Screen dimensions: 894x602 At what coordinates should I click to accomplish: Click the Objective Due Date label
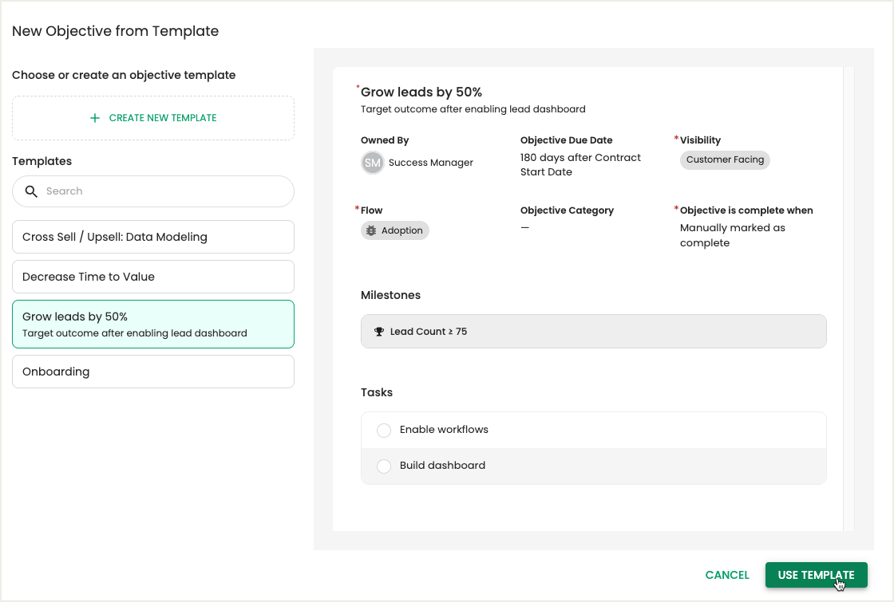[566, 140]
